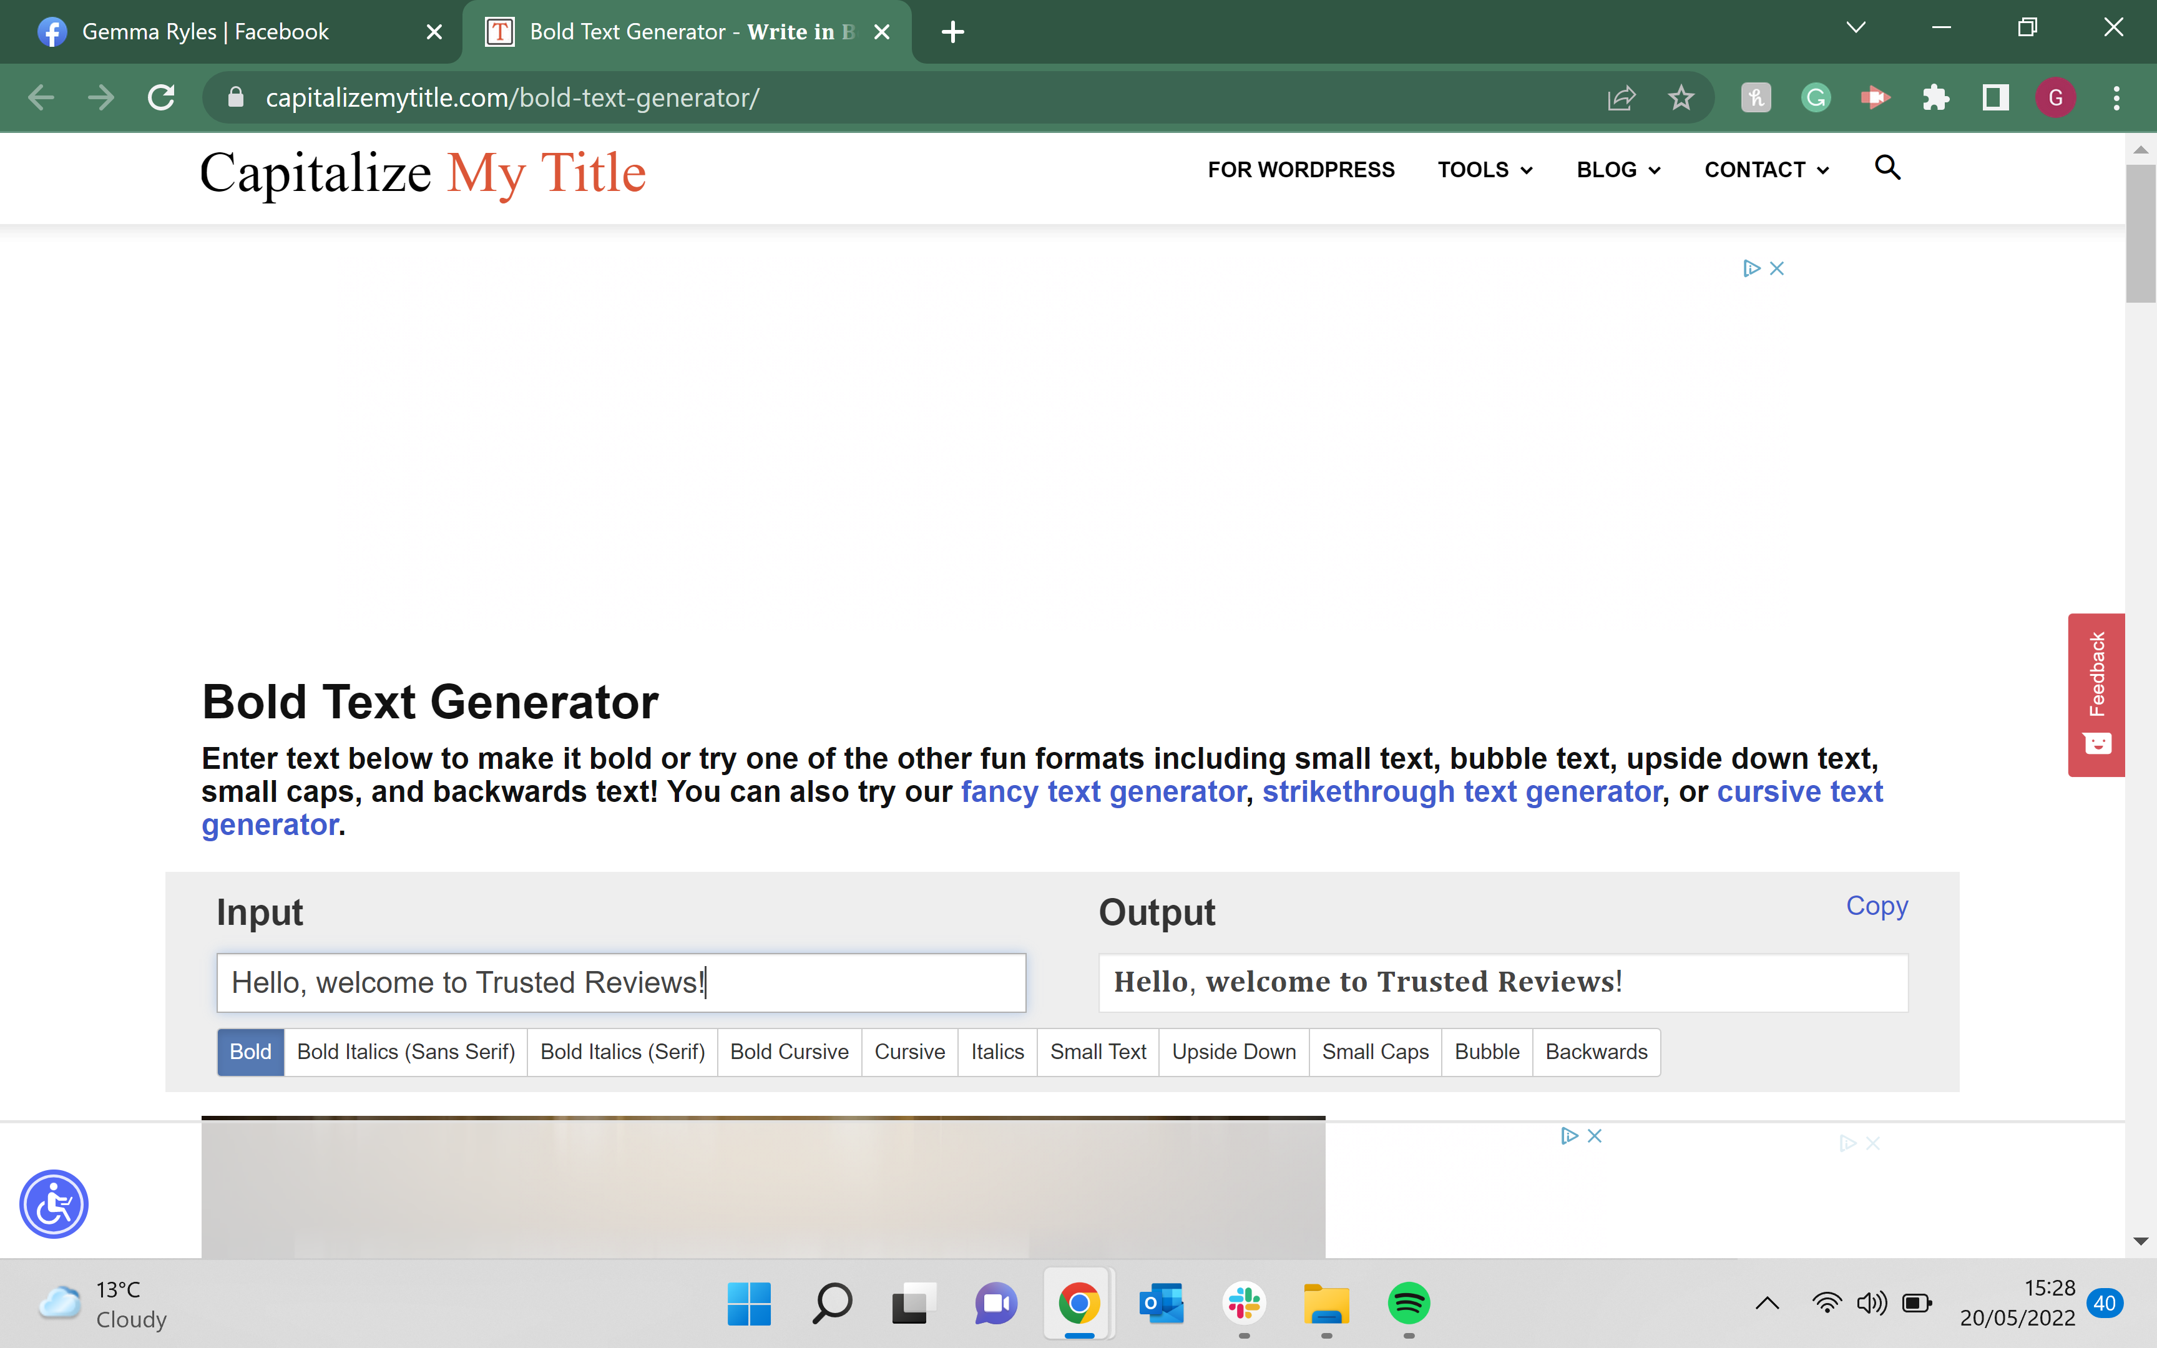Expand the BLOG dropdown menu

tap(1618, 169)
